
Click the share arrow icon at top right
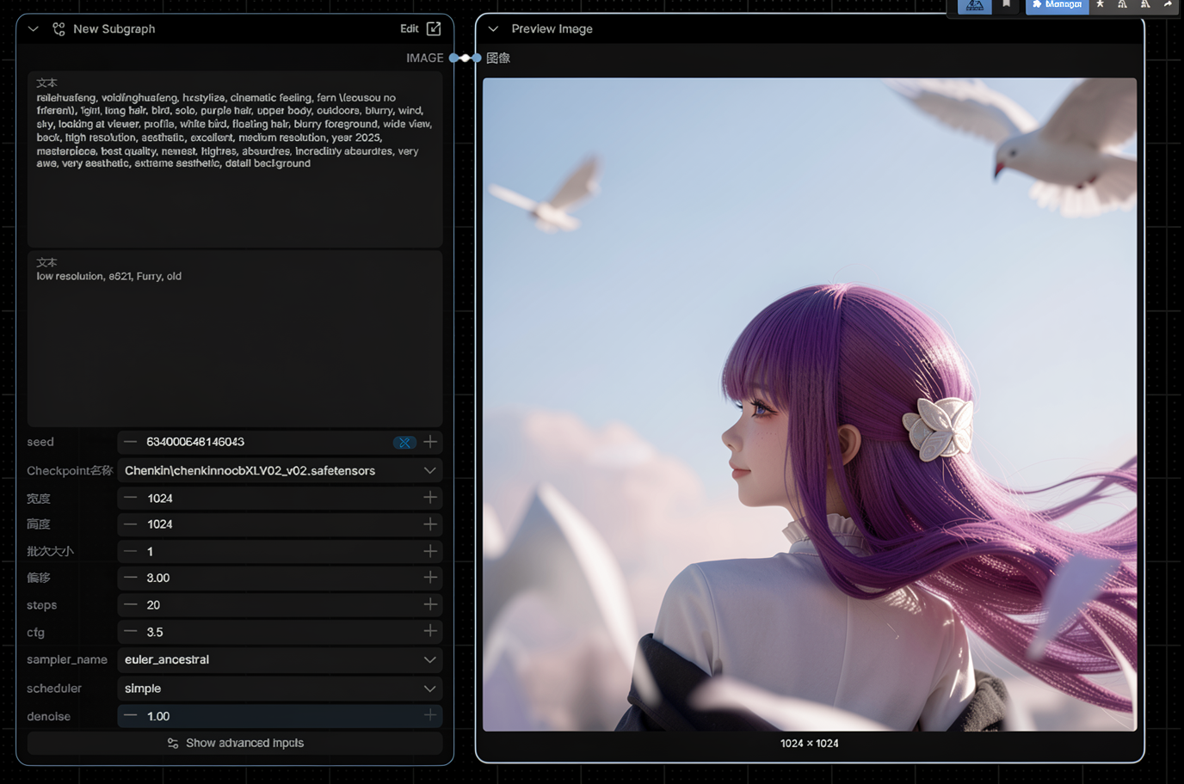pyautogui.click(x=1168, y=5)
